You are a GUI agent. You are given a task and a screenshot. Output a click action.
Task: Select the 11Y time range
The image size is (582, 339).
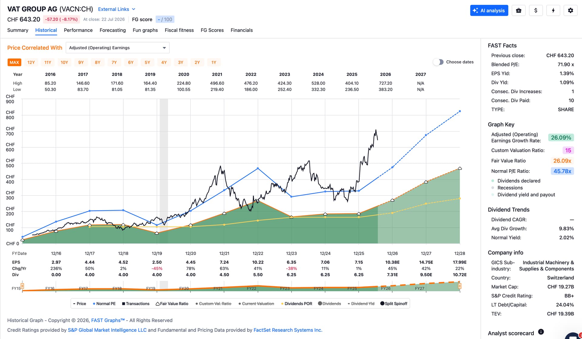(48, 62)
